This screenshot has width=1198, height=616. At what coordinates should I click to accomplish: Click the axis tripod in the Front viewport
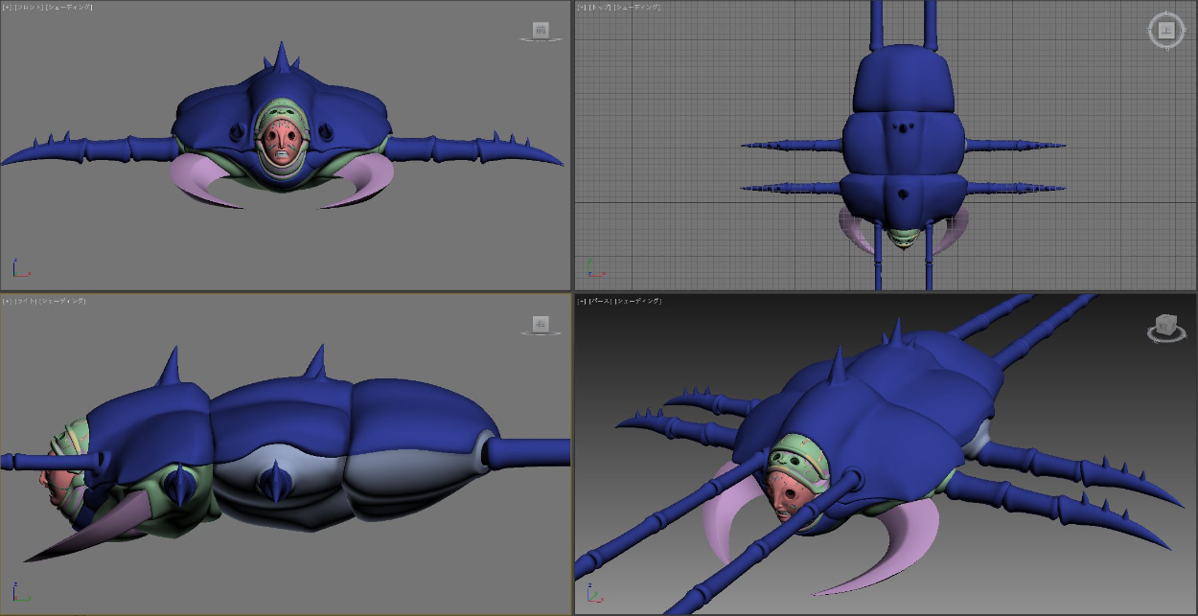coord(19,269)
